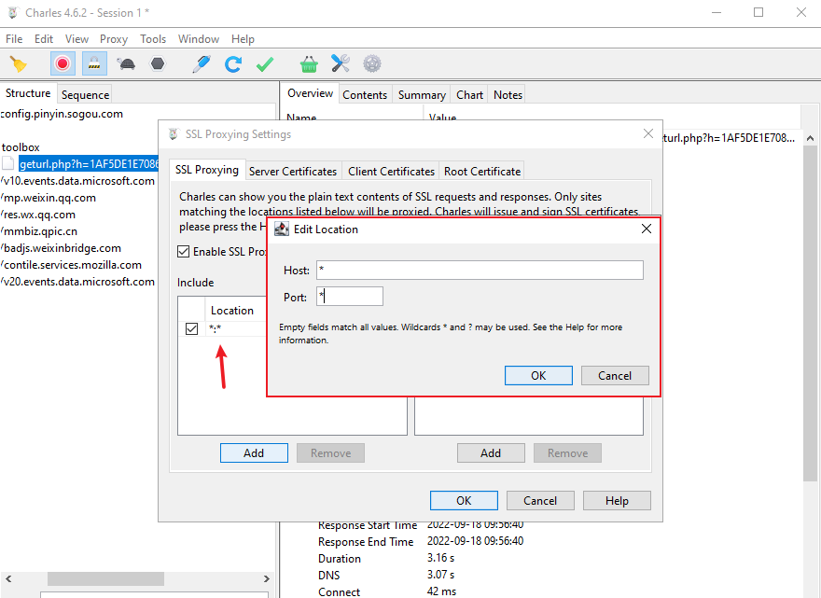
Task: Click the Compose pen icon
Action: pos(202,63)
